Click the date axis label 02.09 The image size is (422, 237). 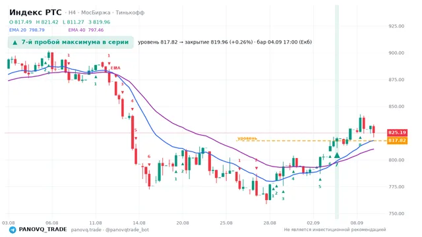tap(313, 223)
